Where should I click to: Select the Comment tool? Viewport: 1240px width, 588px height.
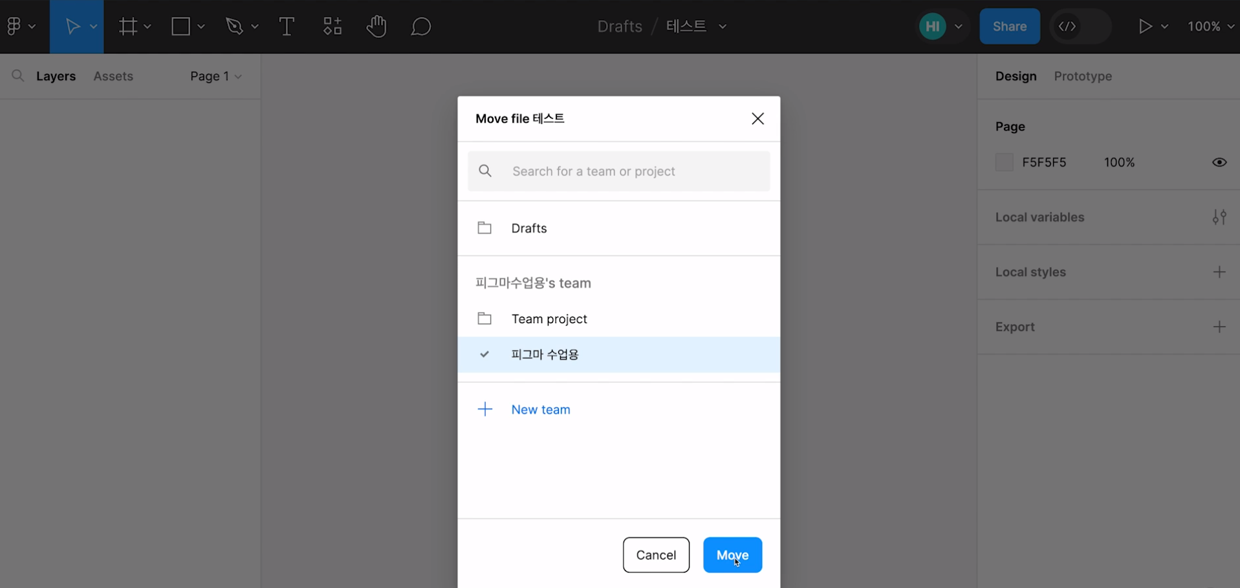pos(421,26)
